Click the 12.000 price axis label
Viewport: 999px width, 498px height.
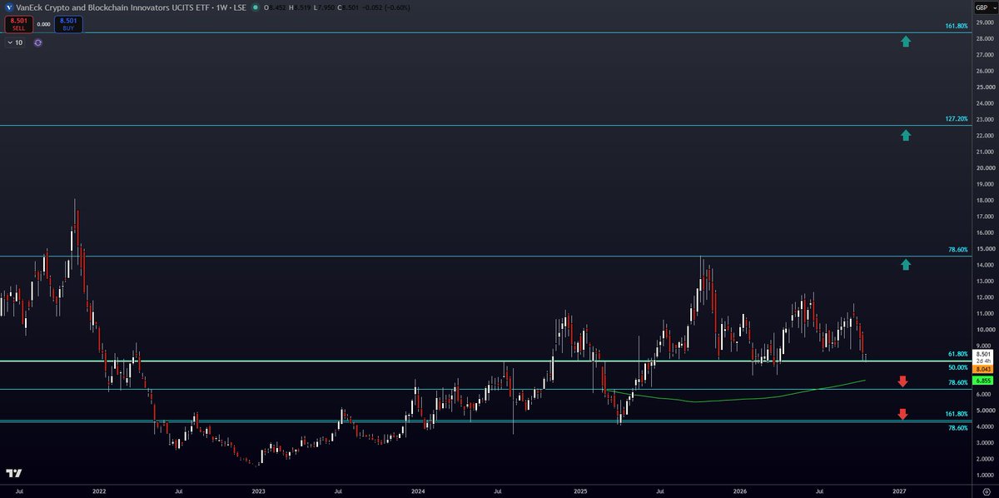coord(983,296)
